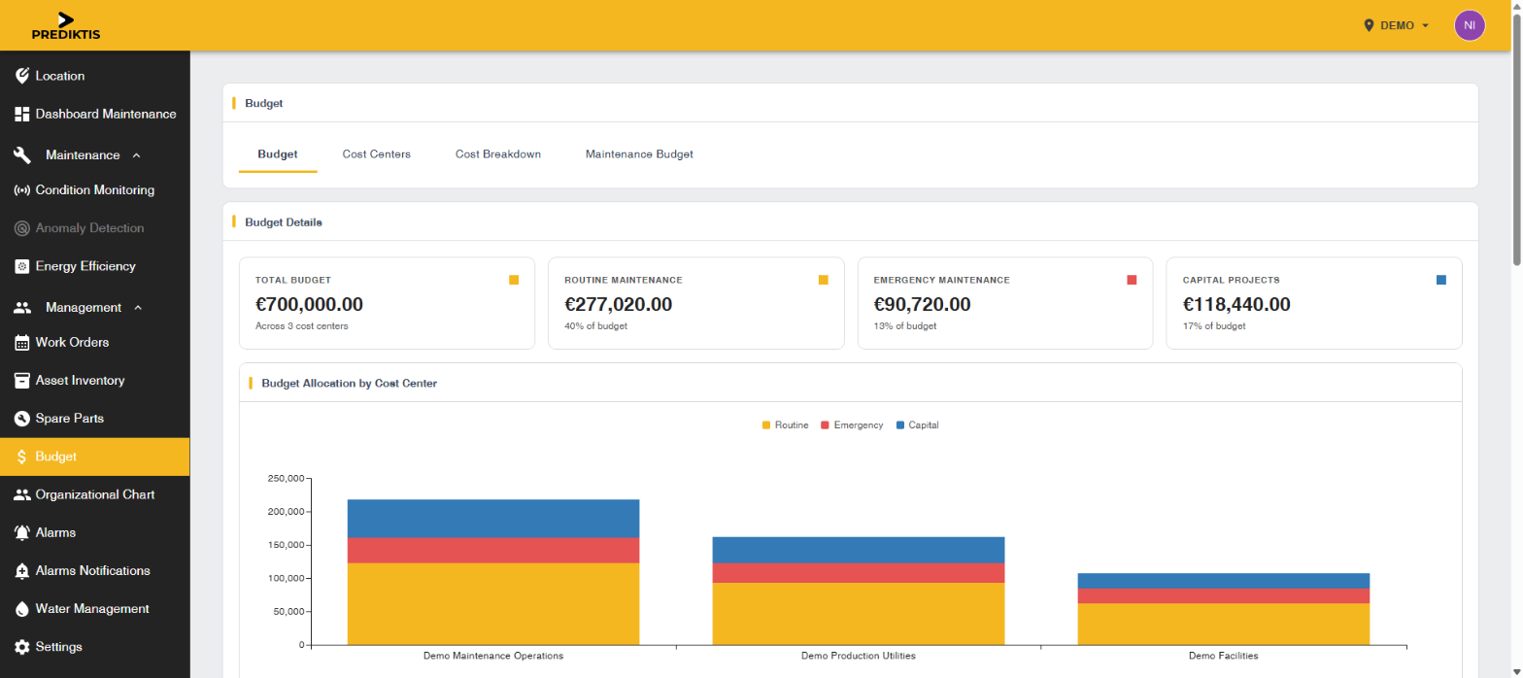Open Condition Monitoring page
This screenshot has width=1523, height=678.
coord(95,190)
